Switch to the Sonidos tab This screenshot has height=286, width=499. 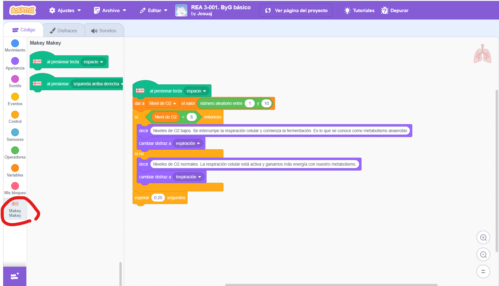tap(104, 31)
